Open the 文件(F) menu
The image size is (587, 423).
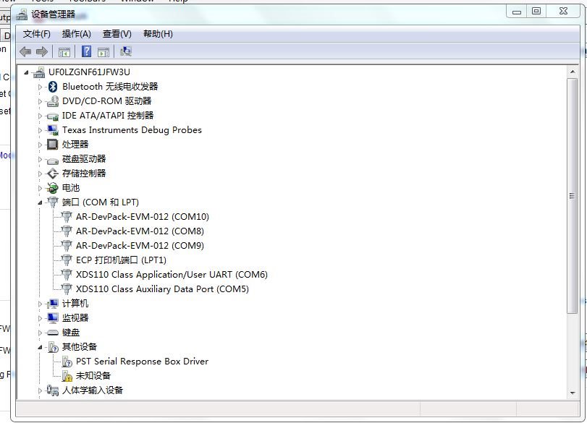[37, 34]
